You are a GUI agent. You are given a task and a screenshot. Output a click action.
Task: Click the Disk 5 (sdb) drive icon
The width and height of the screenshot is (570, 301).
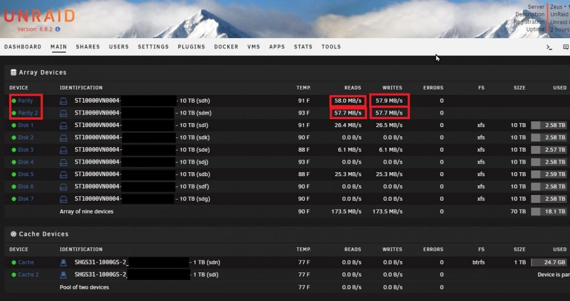coord(64,174)
